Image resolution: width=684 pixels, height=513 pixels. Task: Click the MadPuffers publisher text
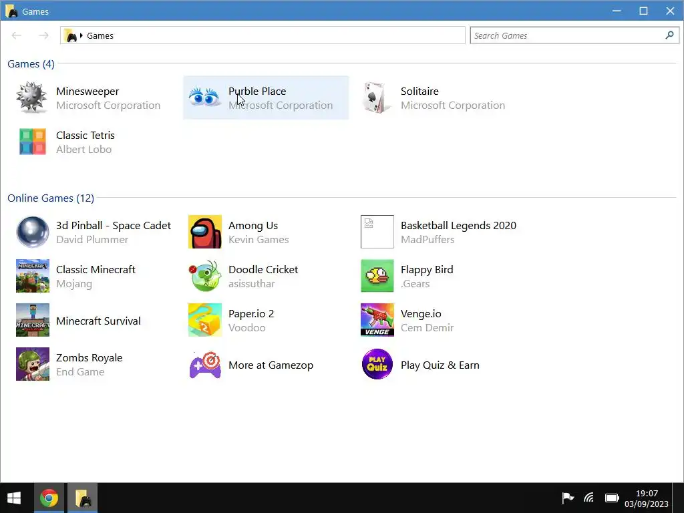(x=427, y=240)
